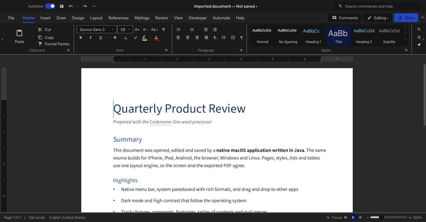Apply the Subtitle style
This screenshot has height=222, width=426.
click(389, 36)
